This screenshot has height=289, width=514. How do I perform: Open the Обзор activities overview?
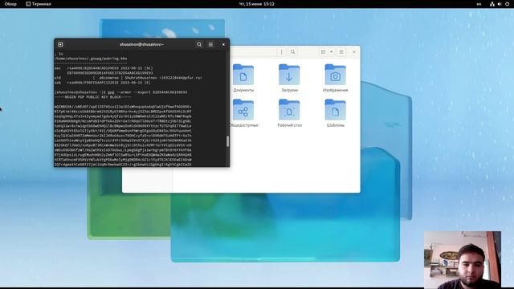pyautogui.click(x=10, y=4)
